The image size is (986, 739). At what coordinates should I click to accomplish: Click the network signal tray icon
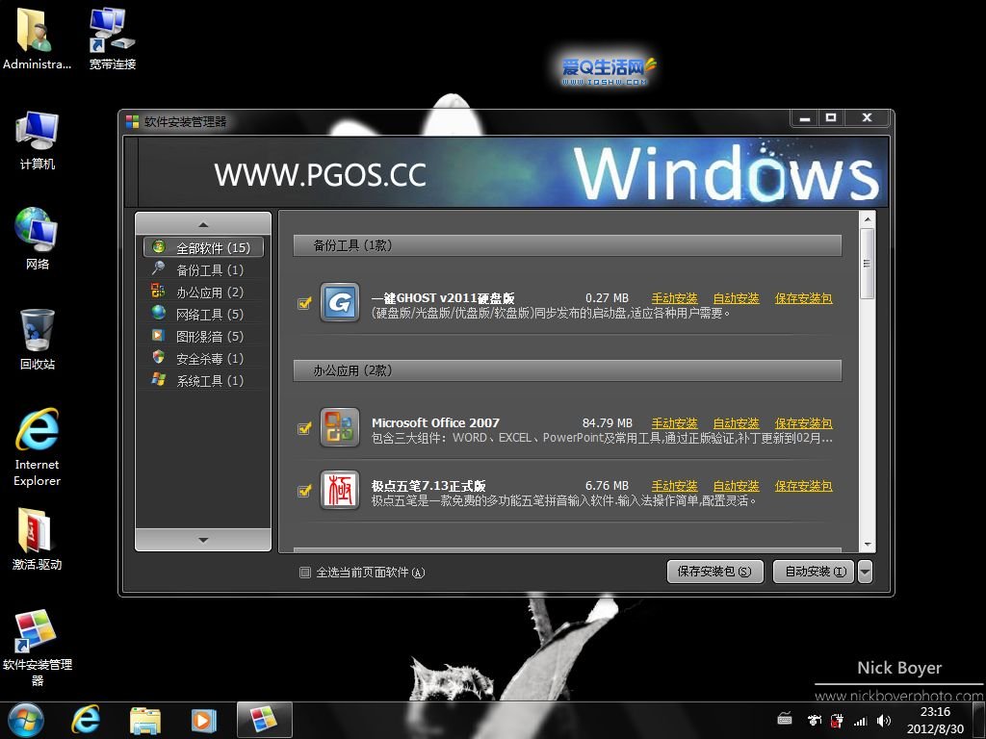pos(860,721)
